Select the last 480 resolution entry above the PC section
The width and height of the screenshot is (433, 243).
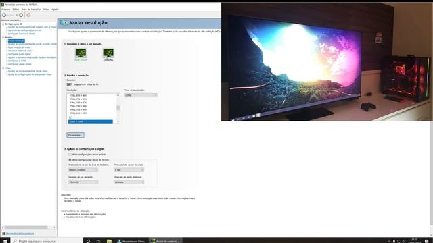pyautogui.click(x=78, y=113)
